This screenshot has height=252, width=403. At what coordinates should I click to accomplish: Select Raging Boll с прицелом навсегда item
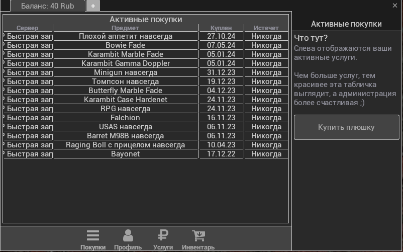[126, 145]
